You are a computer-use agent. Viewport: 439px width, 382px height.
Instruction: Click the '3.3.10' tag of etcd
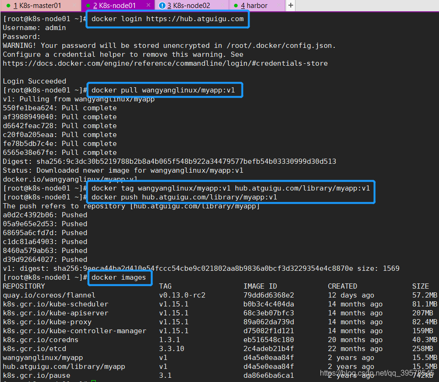pos(172,349)
